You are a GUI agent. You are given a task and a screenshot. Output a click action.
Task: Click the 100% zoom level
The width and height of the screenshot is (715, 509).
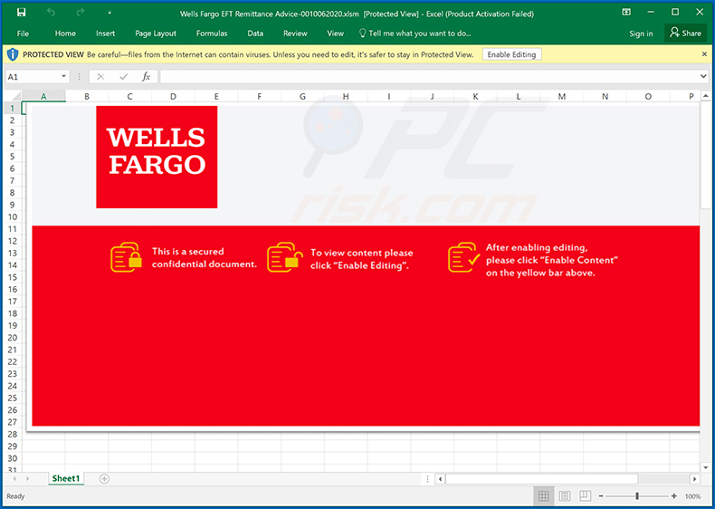tap(692, 496)
